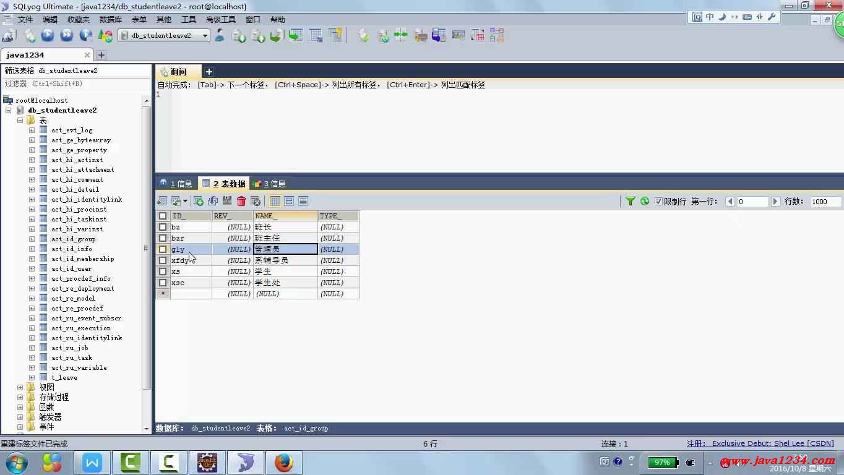The height and width of the screenshot is (475, 844).
Task: Expand the t_leave table node
Action: (x=32, y=377)
